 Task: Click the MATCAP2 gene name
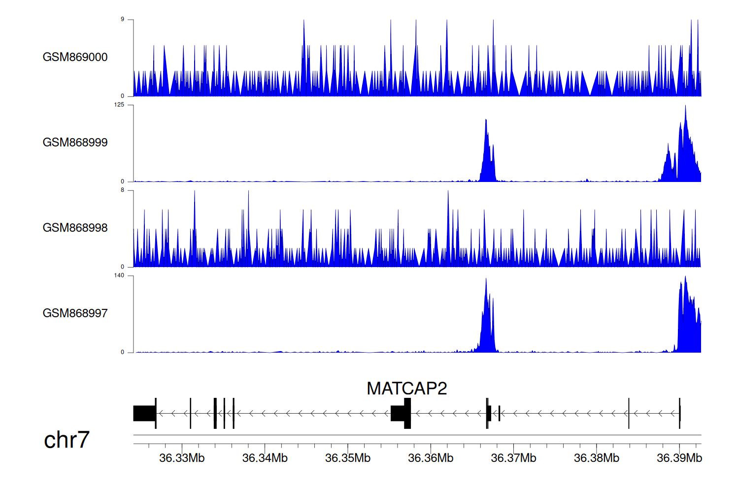[x=406, y=389]
